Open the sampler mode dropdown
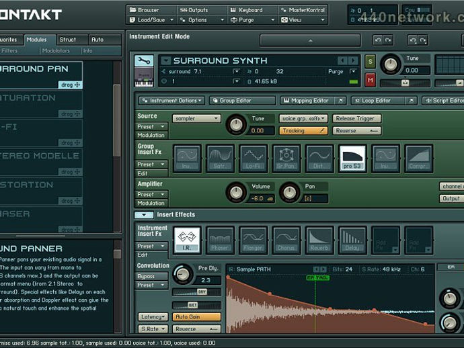Viewport: 464px width, 348px height. tap(196, 118)
